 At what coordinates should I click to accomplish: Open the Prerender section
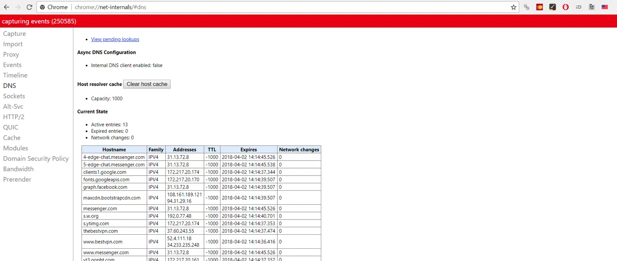(17, 179)
